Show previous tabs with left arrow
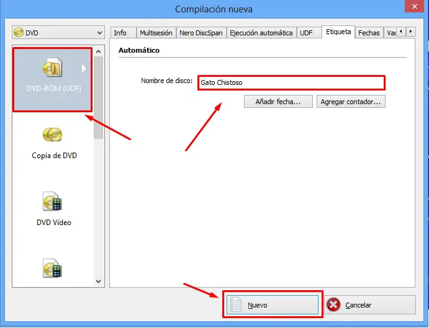 pos(401,32)
